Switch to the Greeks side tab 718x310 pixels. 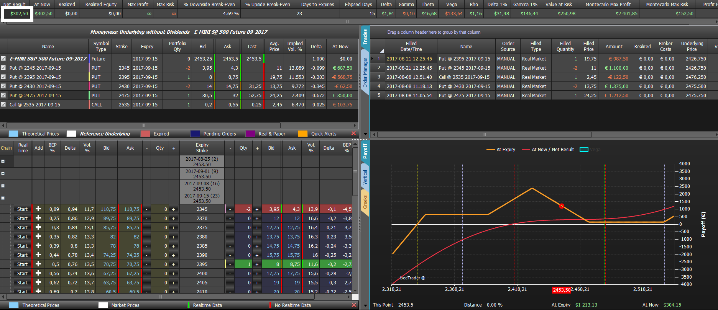click(365, 202)
